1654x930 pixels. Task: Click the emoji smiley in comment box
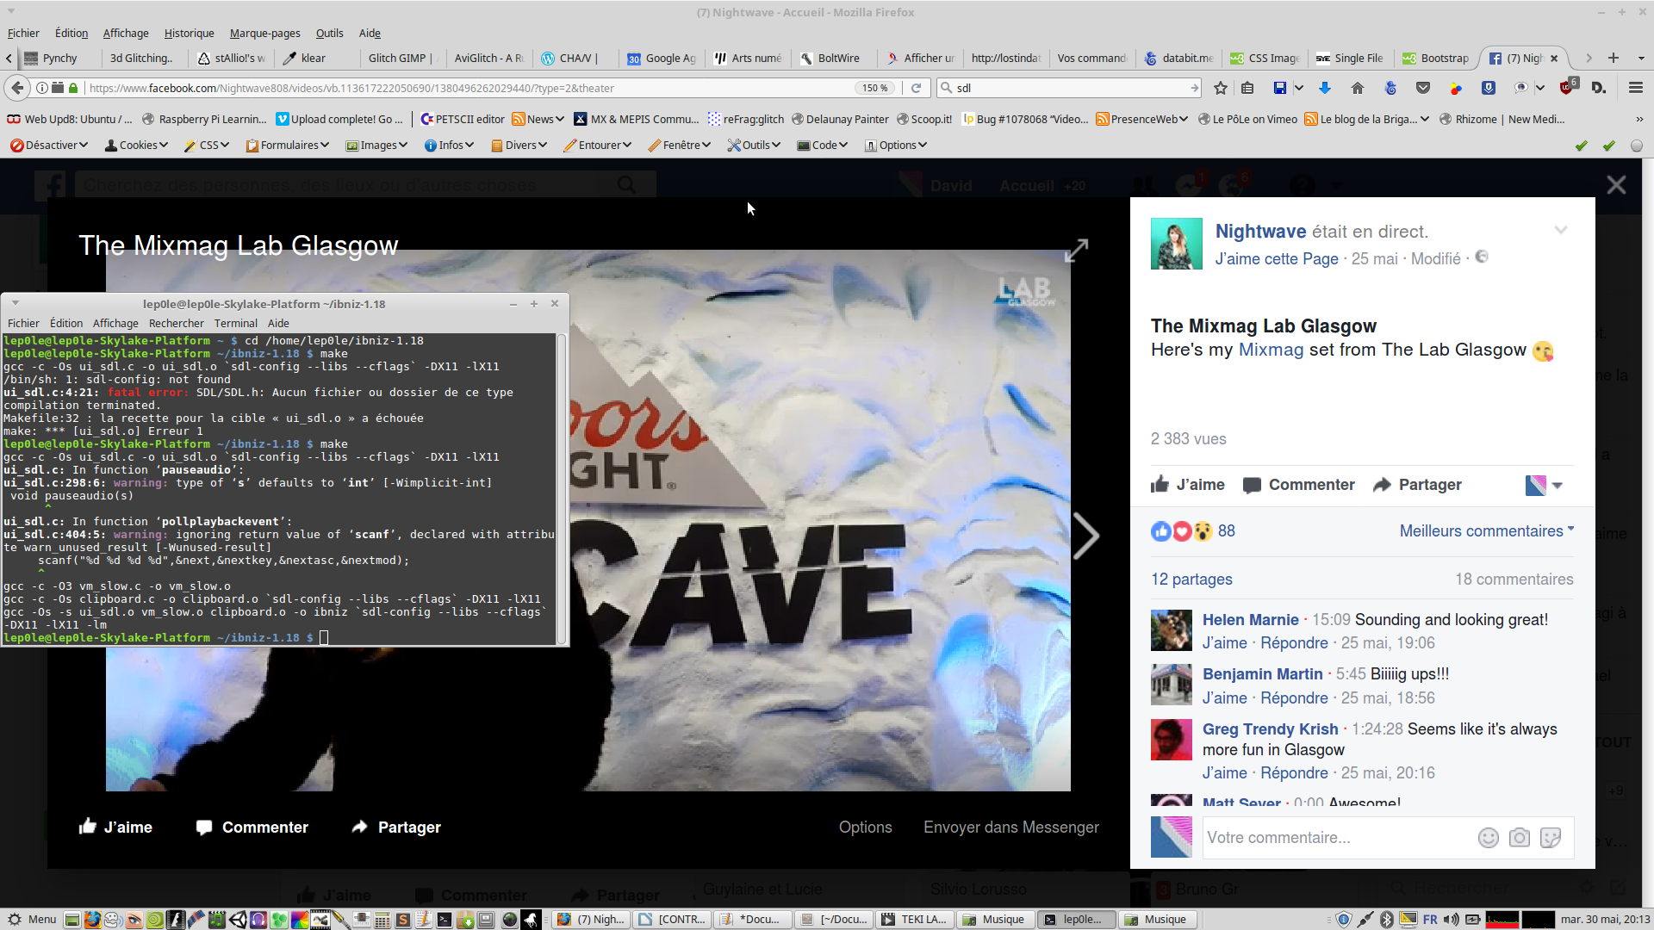coord(1488,838)
